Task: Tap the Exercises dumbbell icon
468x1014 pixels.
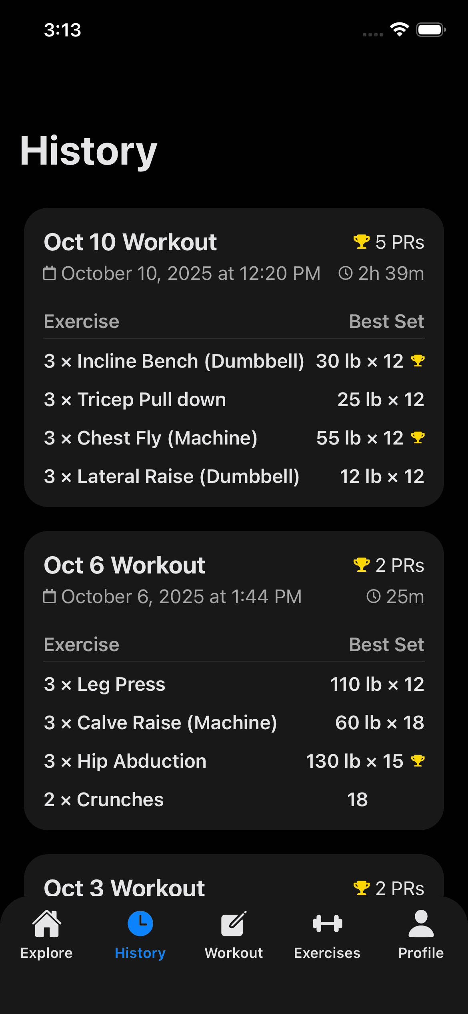Action: click(327, 923)
